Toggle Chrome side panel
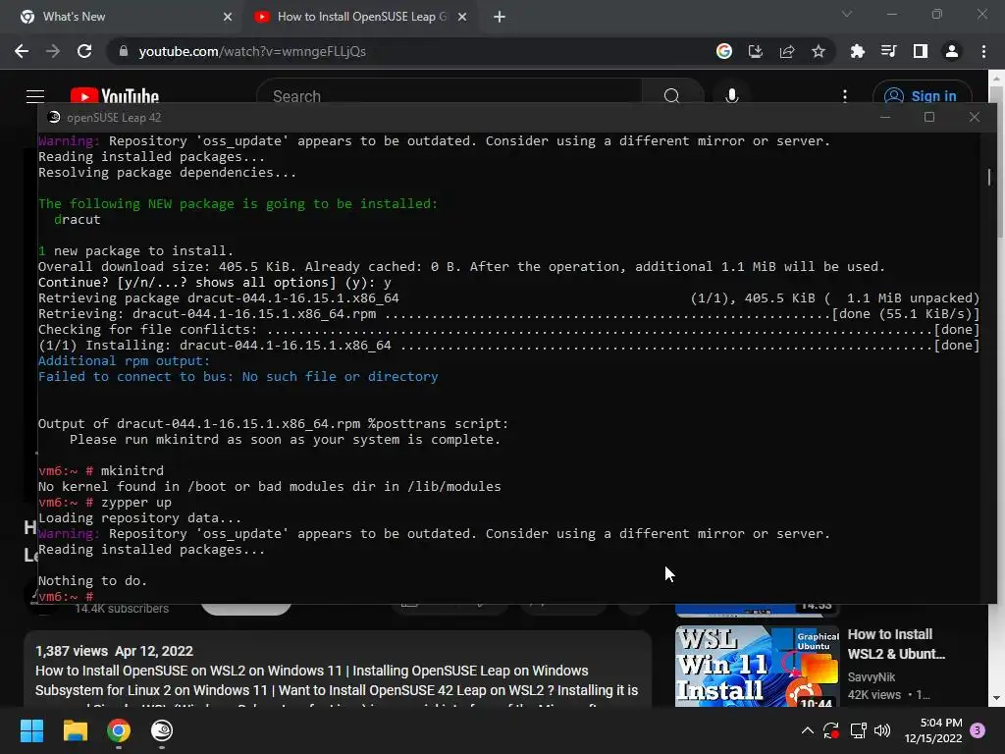Viewport: 1005px width, 754px height. (921, 51)
